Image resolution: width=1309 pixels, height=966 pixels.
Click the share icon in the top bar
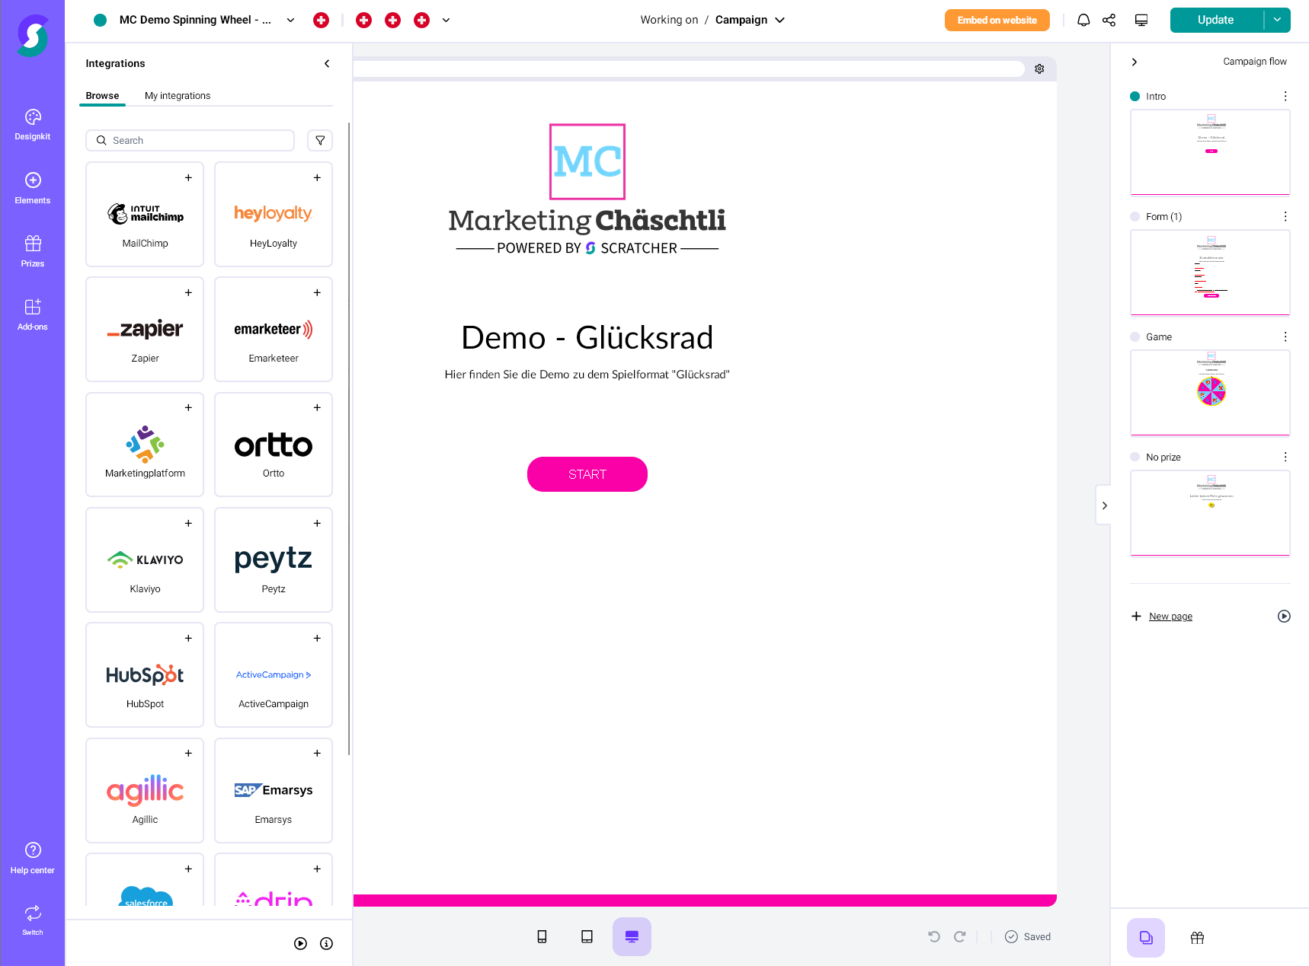click(x=1109, y=20)
